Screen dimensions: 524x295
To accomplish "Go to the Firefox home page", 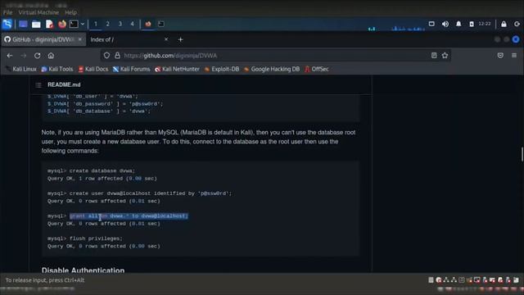I will 51,56.
